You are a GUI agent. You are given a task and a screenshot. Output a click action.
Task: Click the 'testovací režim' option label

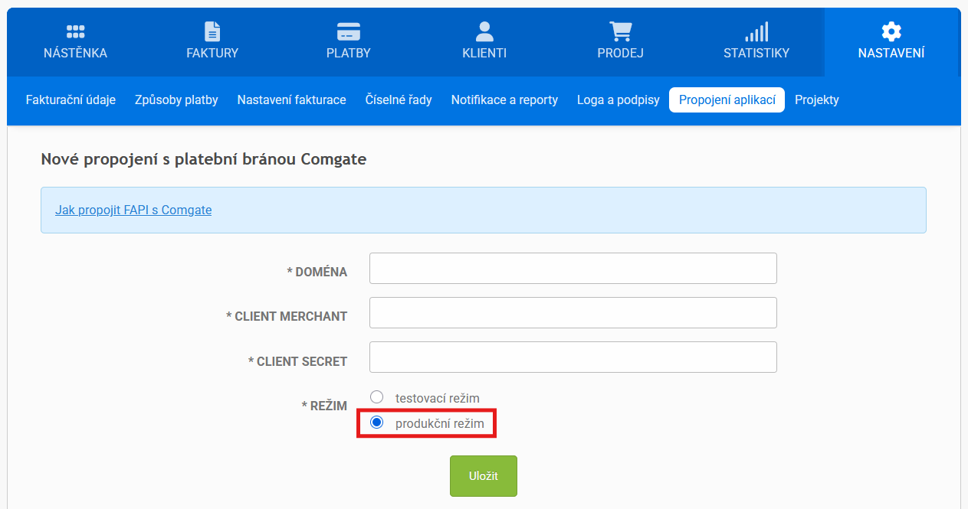click(x=438, y=398)
